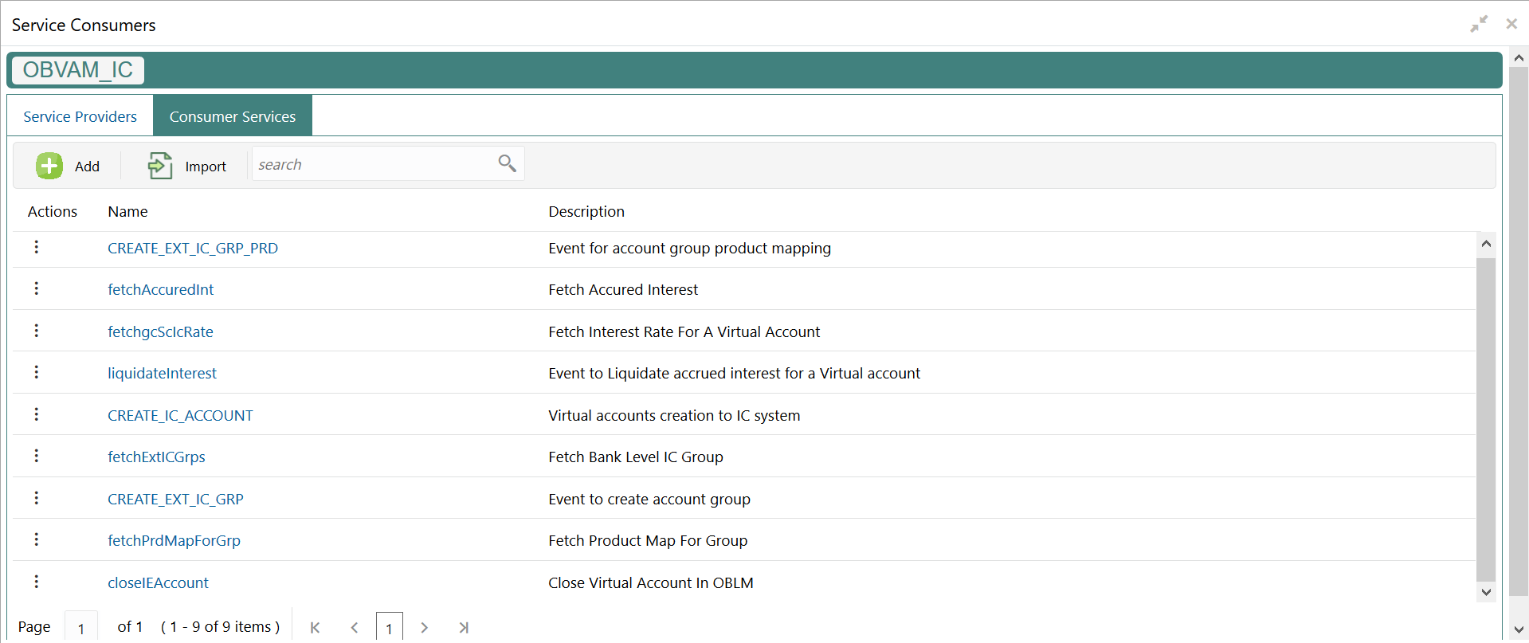Open actions menu for CREATE_EXT_IC_GRP_PRD row

[x=37, y=247]
